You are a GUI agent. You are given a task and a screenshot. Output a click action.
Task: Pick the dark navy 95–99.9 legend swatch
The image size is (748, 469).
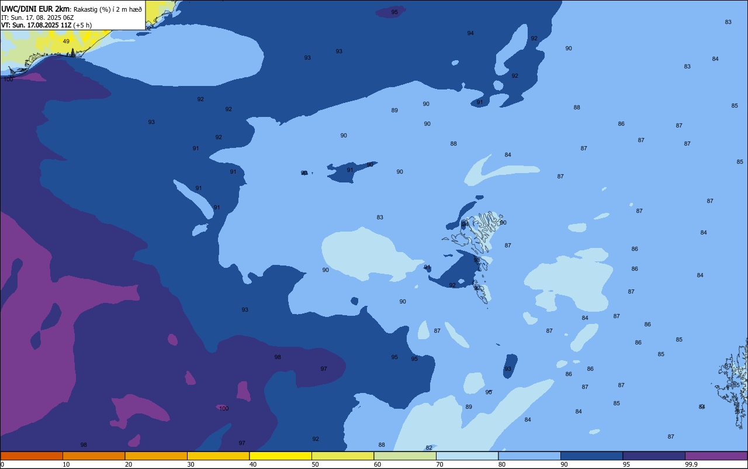[654, 456]
